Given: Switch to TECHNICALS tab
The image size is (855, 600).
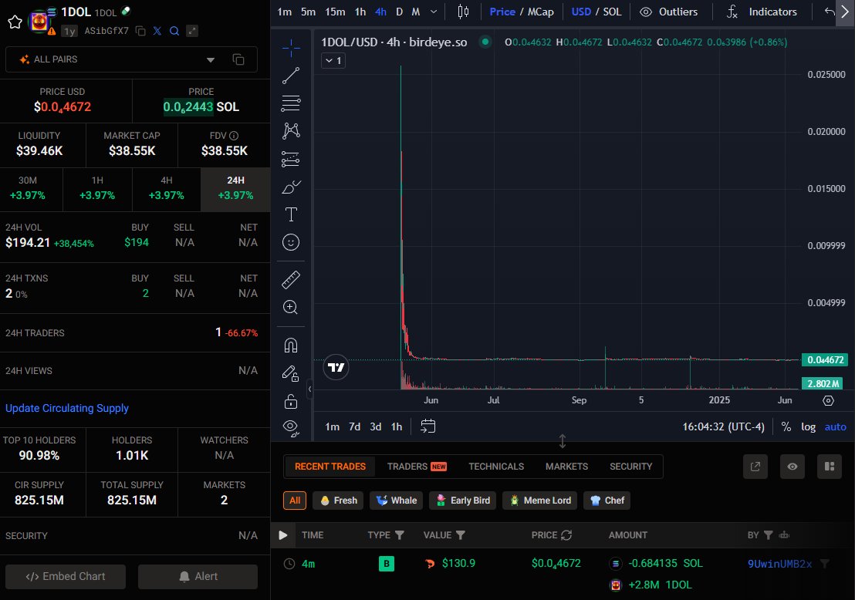Looking at the screenshot, I should [496, 467].
